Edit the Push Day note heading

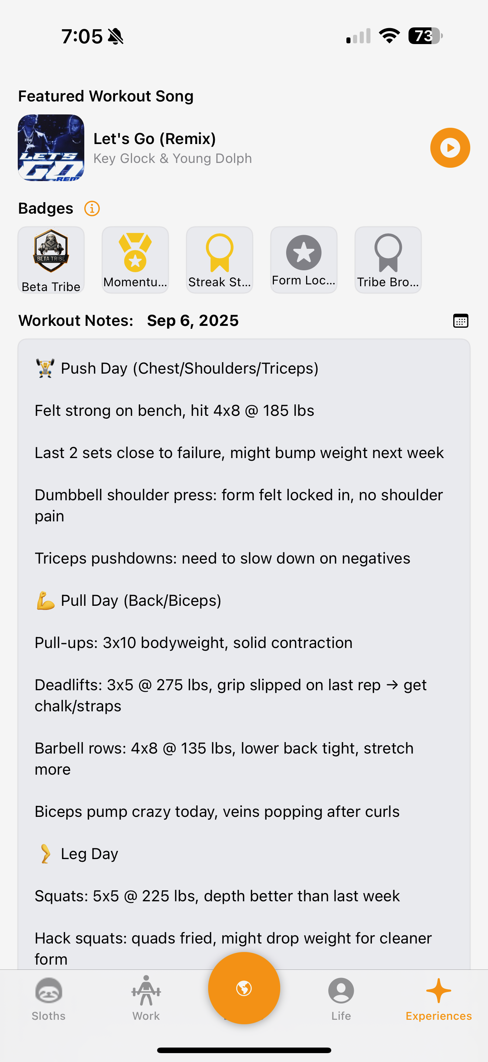tap(177, 368)
